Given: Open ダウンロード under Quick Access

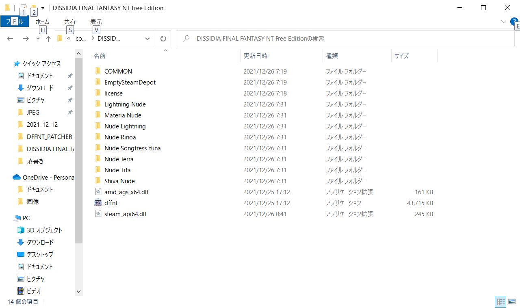Looking at the screenshot, I should coord(40,88).
